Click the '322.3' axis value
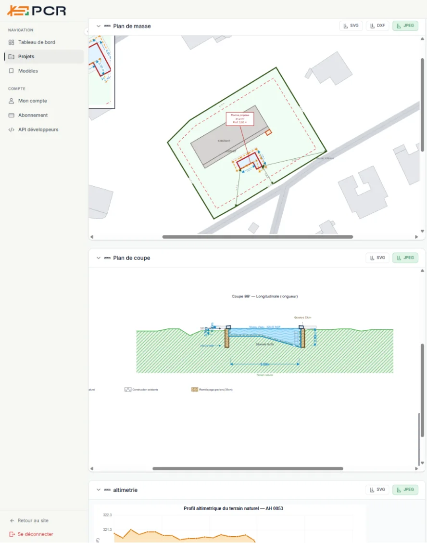The height and width of the screenshot is (543, 427). click(107, 515)
